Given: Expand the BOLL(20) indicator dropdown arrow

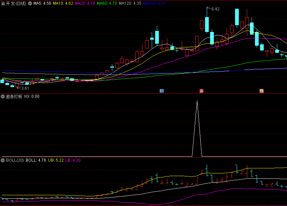Looking at the screenshot, I should coord(3,160).
